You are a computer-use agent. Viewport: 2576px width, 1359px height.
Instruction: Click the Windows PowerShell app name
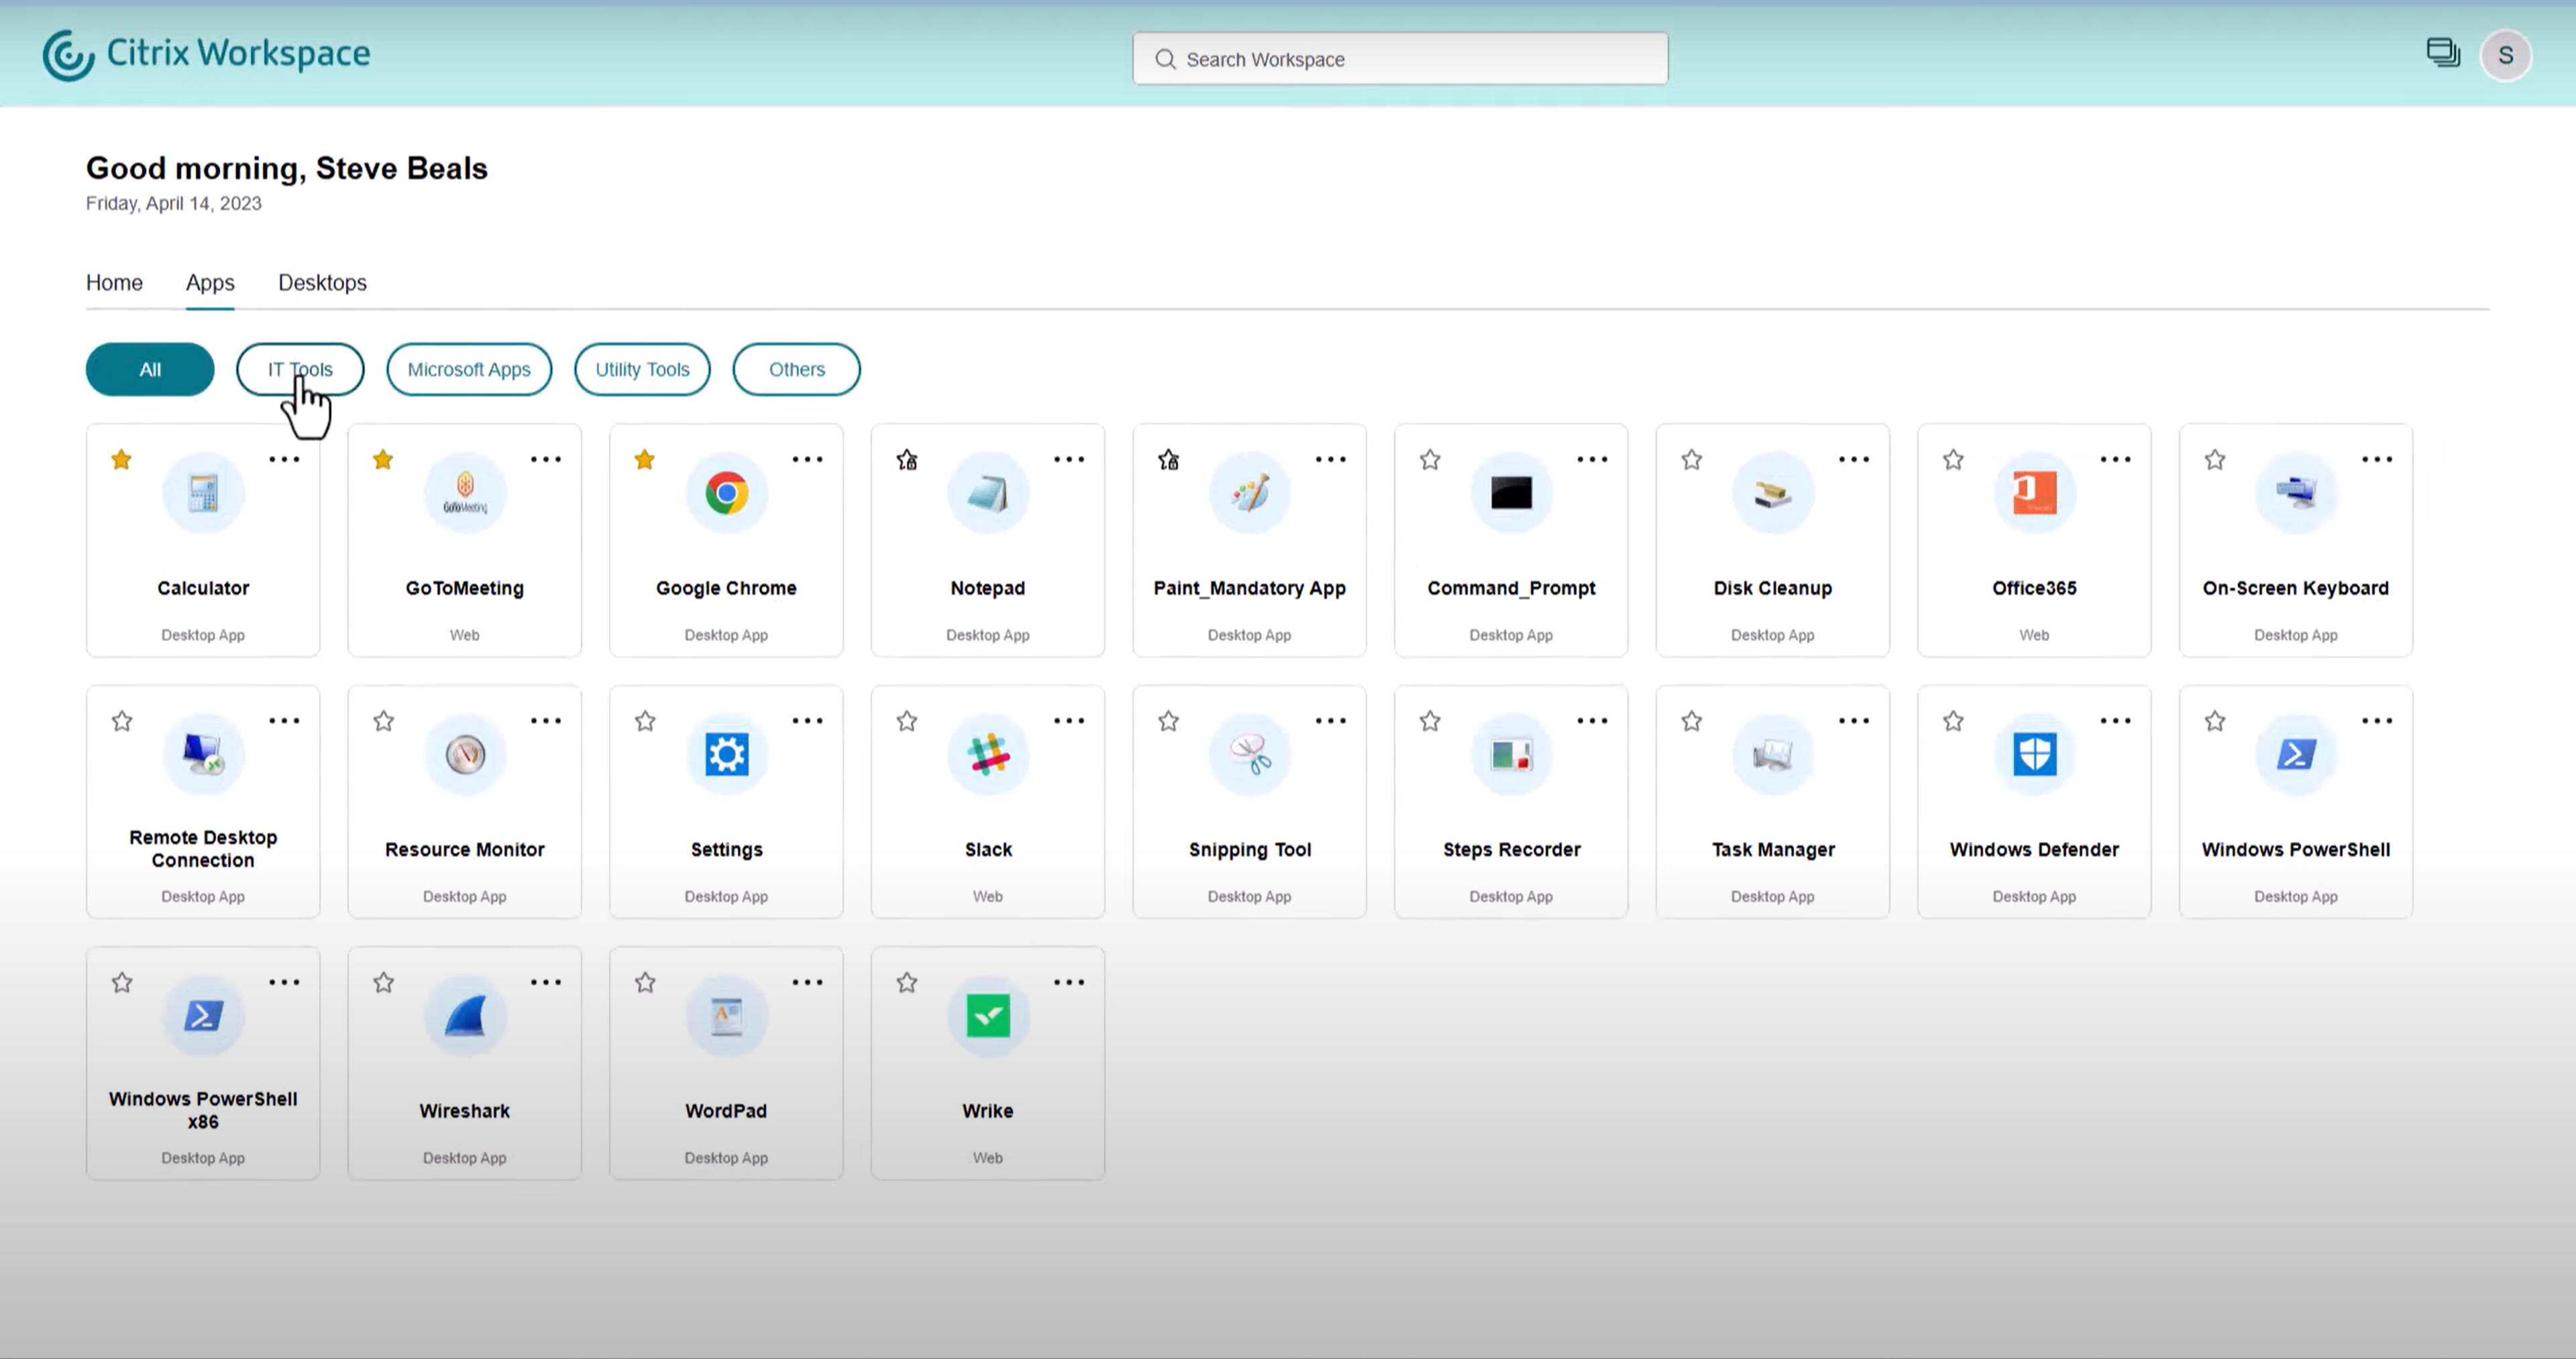coord(2296,849)
